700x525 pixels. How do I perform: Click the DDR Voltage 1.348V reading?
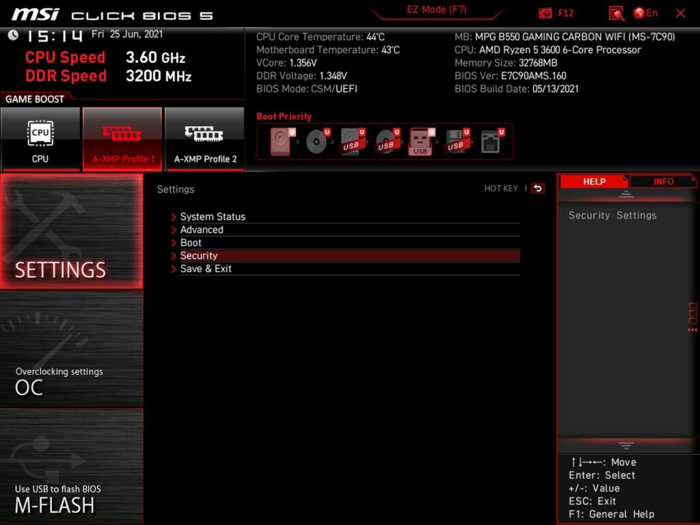tap(301, 76)
